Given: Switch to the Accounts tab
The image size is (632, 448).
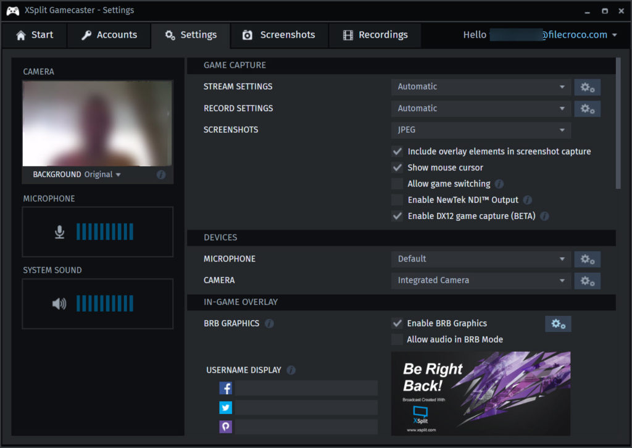Looking at the screenshot, I should [x=109, y=35].
